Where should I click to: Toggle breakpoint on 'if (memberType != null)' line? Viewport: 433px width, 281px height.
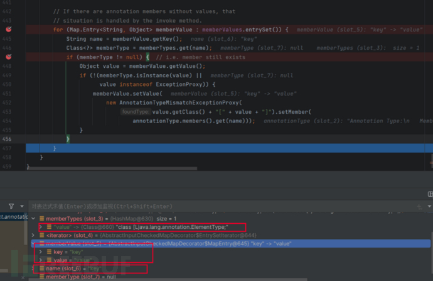coord(9,57)
